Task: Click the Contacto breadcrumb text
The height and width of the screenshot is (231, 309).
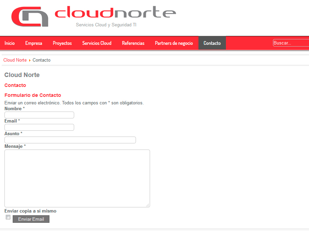Action: (42, 60)
